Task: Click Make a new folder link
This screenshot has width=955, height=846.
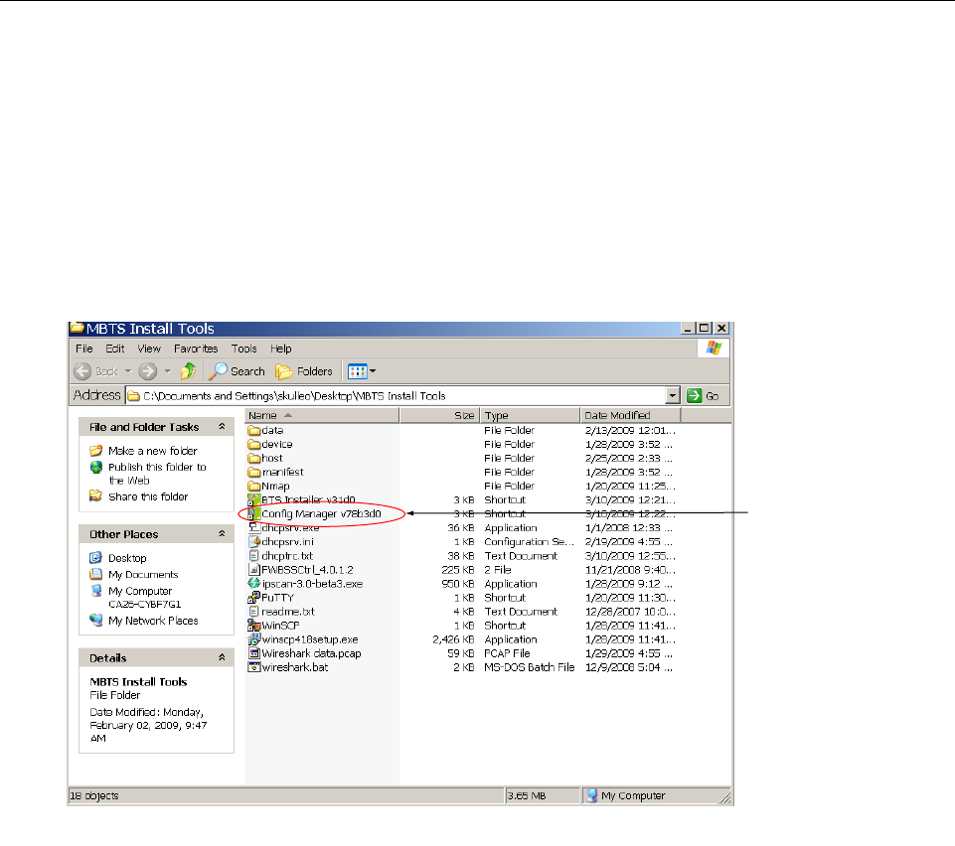Action: (153, 451)
